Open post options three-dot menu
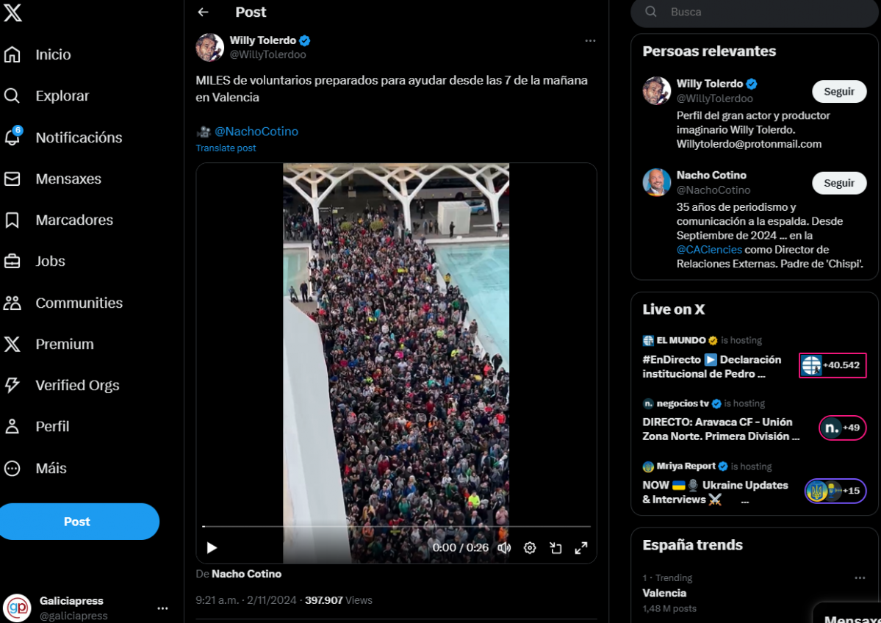Screen dimensions: 881x623 tap(590, 41)
